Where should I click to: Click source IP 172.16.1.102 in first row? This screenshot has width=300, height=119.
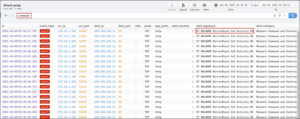[67, 31]
